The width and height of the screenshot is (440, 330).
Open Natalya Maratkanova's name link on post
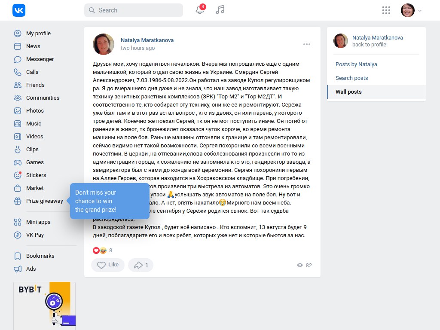pyautogui.click(x=147, y=40)
